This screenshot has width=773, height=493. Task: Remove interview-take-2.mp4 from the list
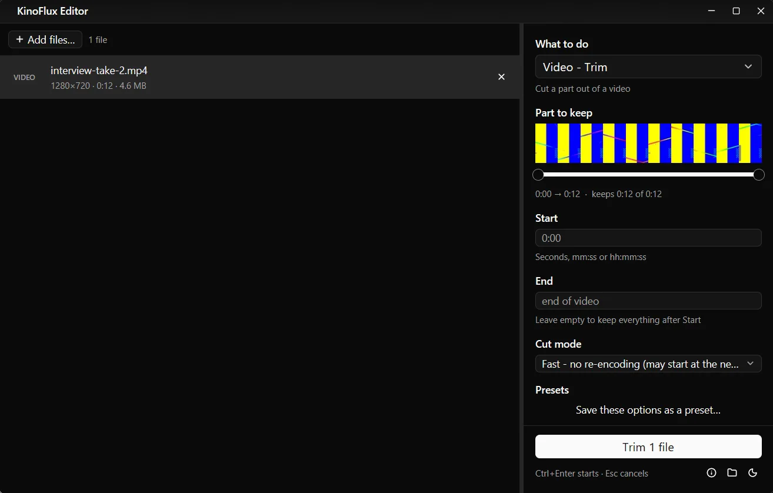point(501,77)
